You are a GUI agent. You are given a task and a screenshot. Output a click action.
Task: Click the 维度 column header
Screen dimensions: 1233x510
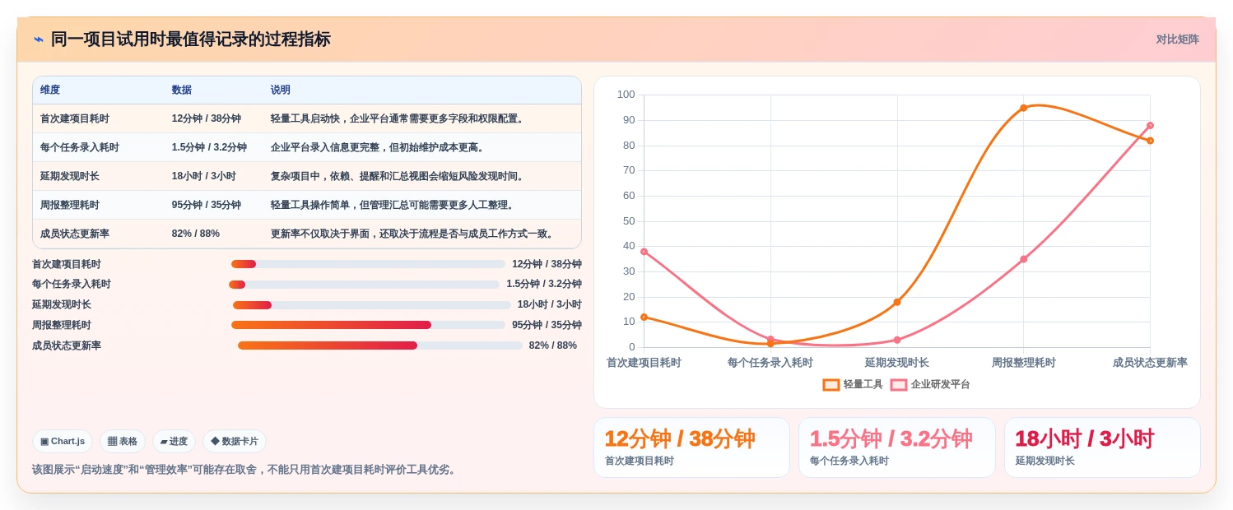(x=50, y=90)
